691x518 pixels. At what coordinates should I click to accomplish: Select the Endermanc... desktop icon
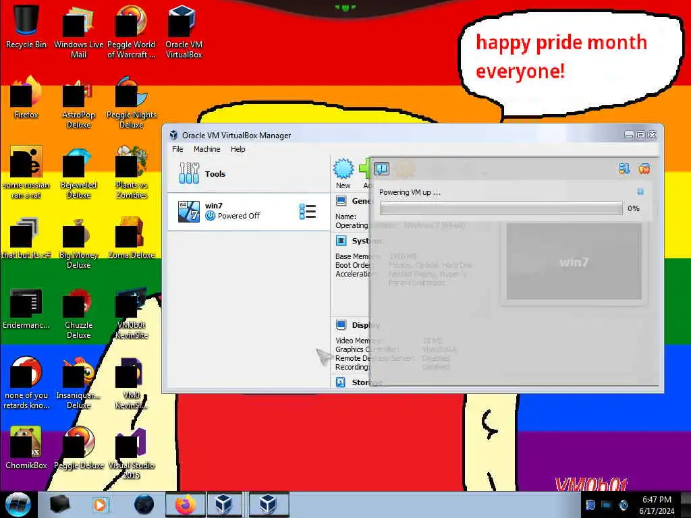coord(26,308)
